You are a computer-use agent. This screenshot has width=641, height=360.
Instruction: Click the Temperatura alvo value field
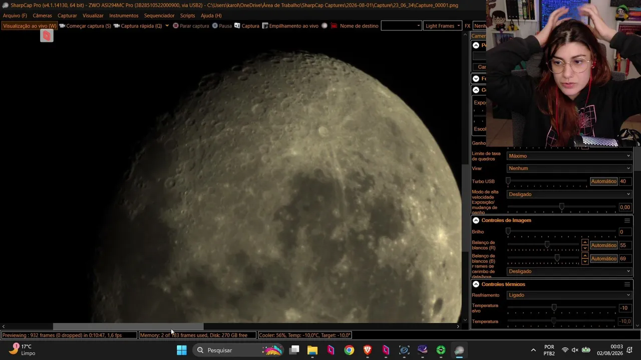click(625, 308)
